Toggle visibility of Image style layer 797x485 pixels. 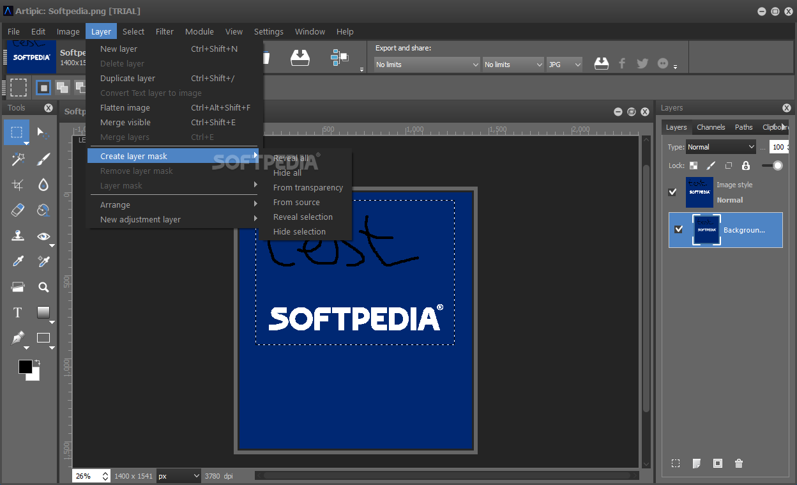tap(672, 192)
